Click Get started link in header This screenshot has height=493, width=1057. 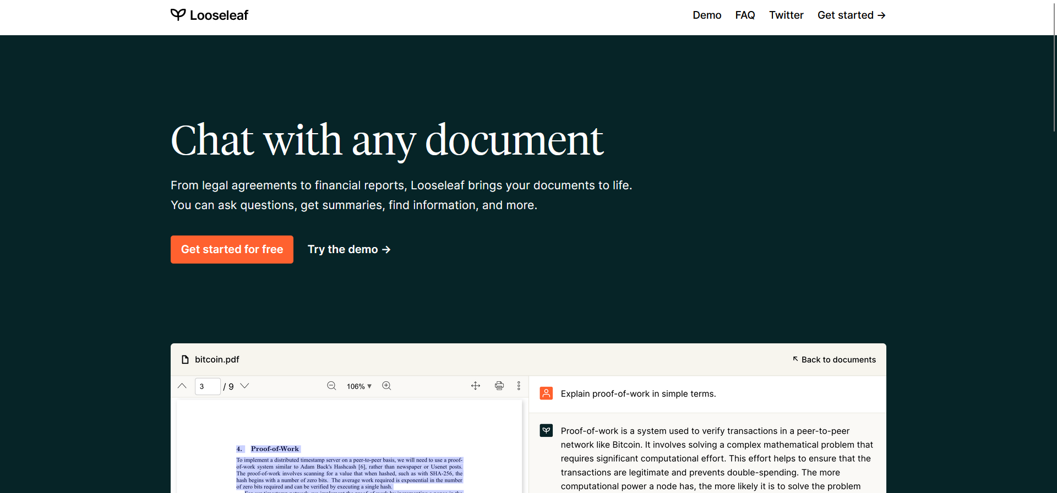(x=851, y=15)
